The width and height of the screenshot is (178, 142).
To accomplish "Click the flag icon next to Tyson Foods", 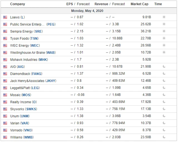I will 5,38.
